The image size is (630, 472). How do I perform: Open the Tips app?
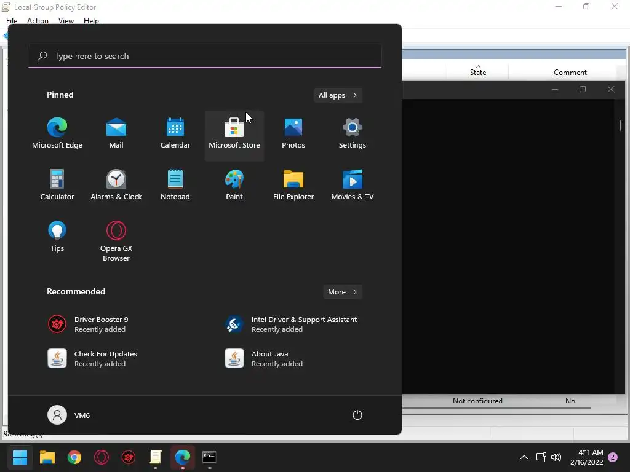pyautogui.click(x=57, y=237)
